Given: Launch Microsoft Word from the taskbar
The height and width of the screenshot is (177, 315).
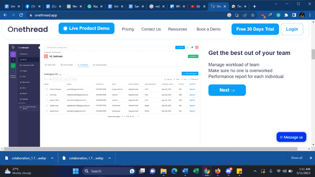Looking at the screenshot, I should click(185, 171).
